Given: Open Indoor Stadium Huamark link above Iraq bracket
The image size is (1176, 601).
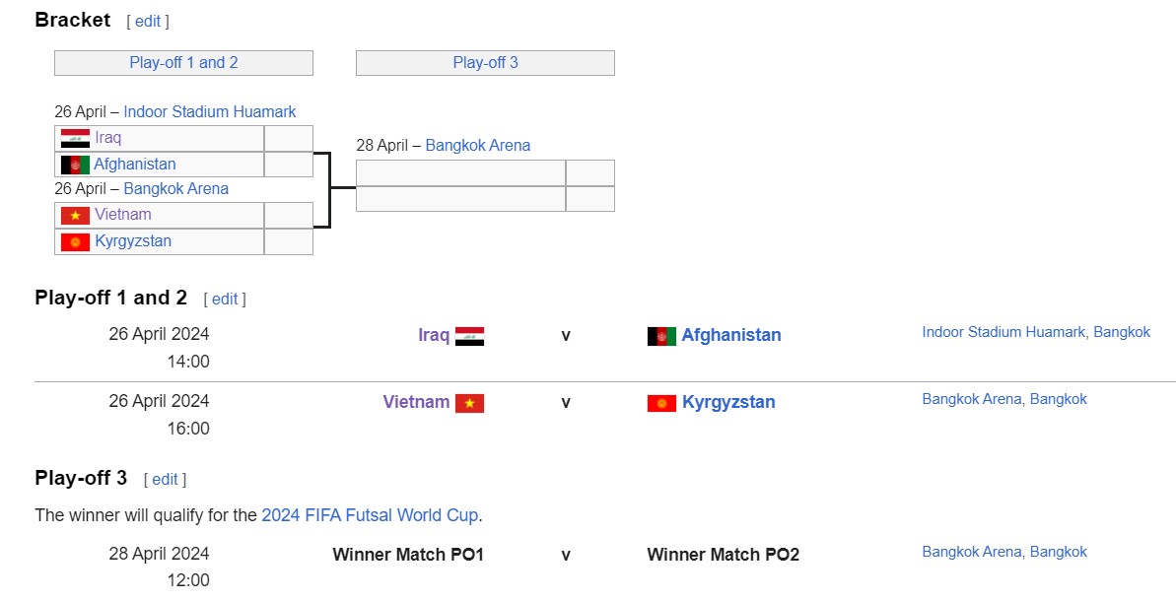Looking at the screenshot, I should pos(210,112).
